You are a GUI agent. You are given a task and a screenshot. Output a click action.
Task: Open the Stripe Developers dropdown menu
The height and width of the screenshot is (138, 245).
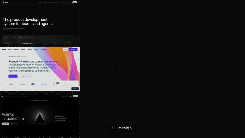click(x=23, y=49)
